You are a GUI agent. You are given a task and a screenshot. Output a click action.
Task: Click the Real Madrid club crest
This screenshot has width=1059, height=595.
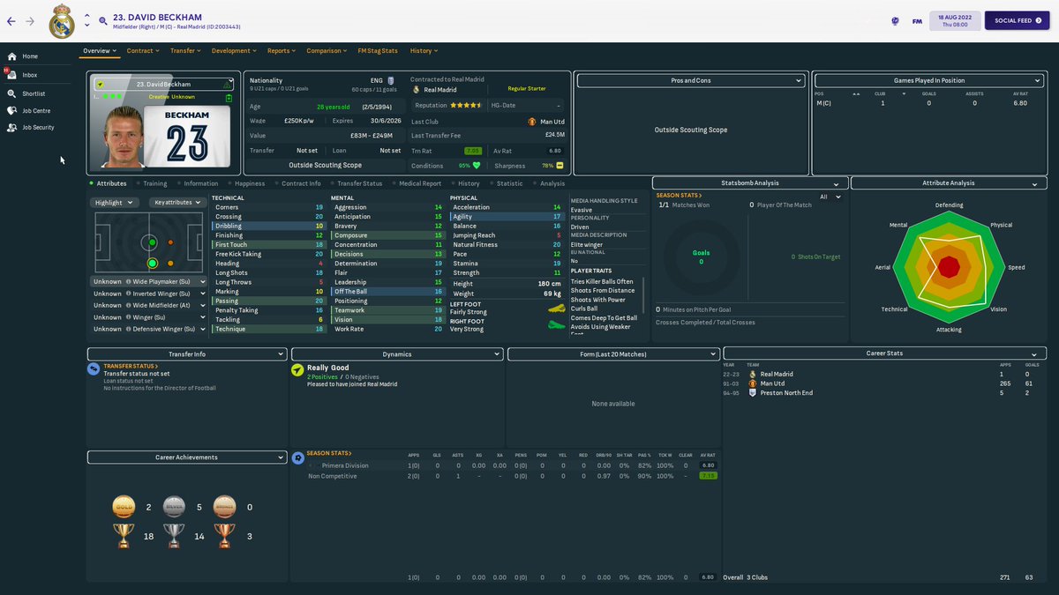click(62, 22)
